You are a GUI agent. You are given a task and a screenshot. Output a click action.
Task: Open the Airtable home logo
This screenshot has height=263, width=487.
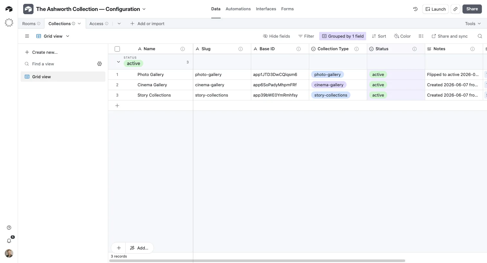click(9, 9)
